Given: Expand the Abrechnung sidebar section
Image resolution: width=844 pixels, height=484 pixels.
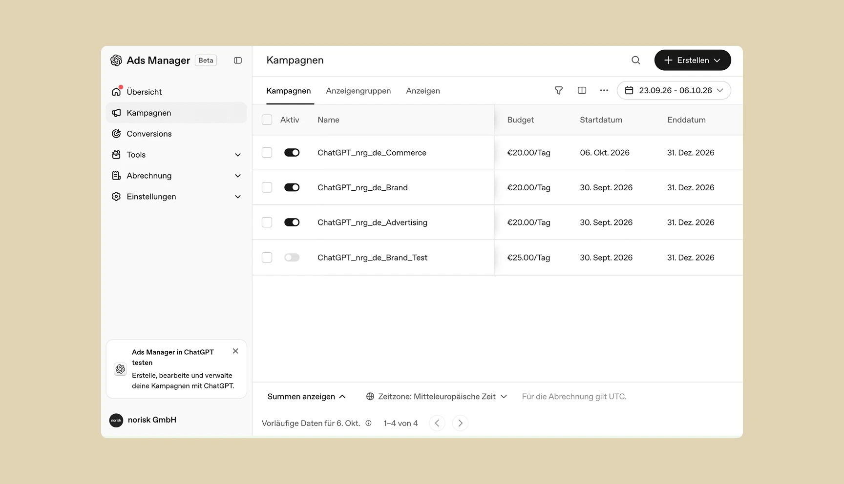Looking at the screenshot, I should tap(176, 176).
